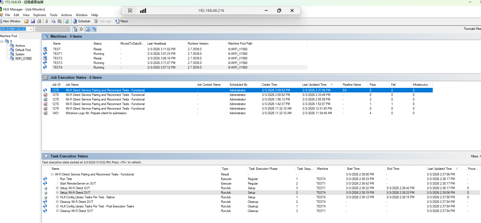Click the Schedule job button

82,21
